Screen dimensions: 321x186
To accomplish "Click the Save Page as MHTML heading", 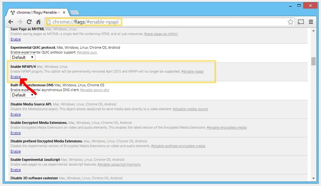I will click(27, 29).
